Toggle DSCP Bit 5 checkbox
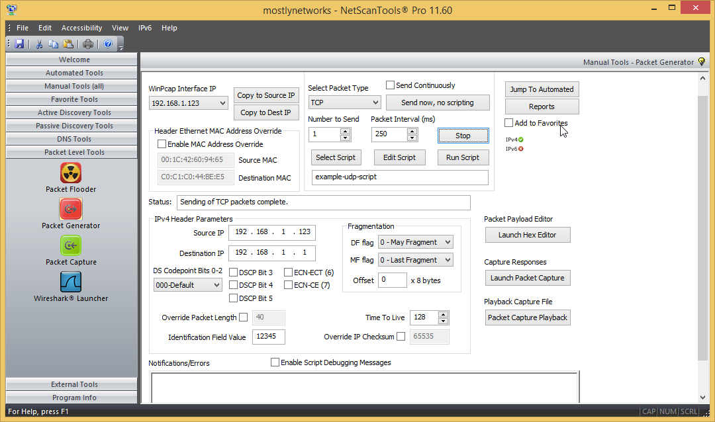The height and width of the screenshot is (422, 715). 234,298
